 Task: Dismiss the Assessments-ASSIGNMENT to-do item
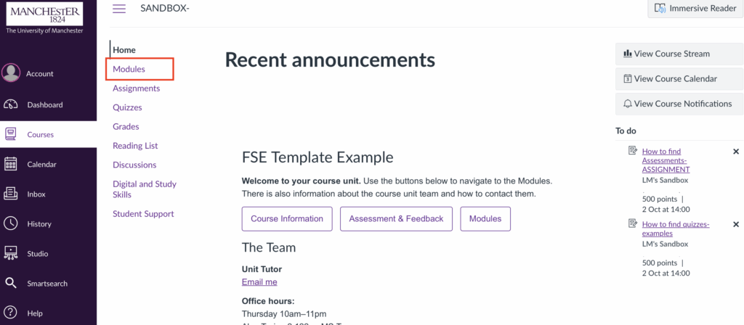[735, 152]
